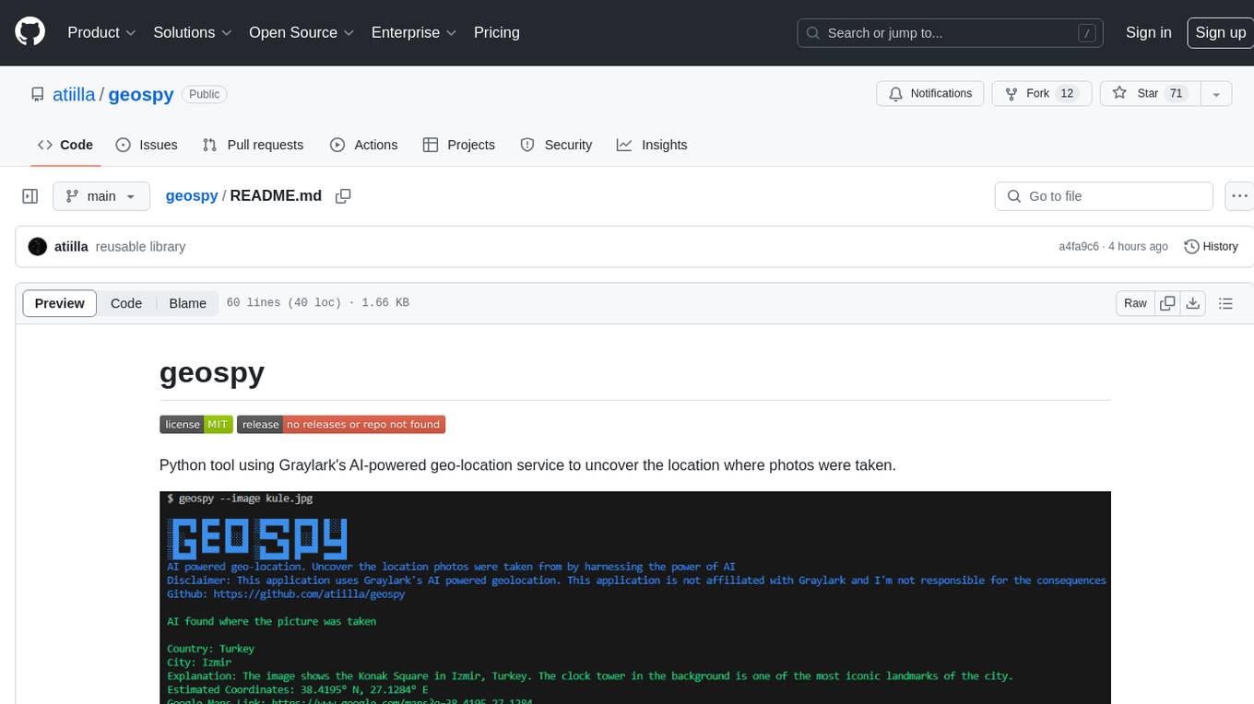Screen dimensions: 1254x704
Task: Open the atiilla author avatar
Action: coord(38,247)
